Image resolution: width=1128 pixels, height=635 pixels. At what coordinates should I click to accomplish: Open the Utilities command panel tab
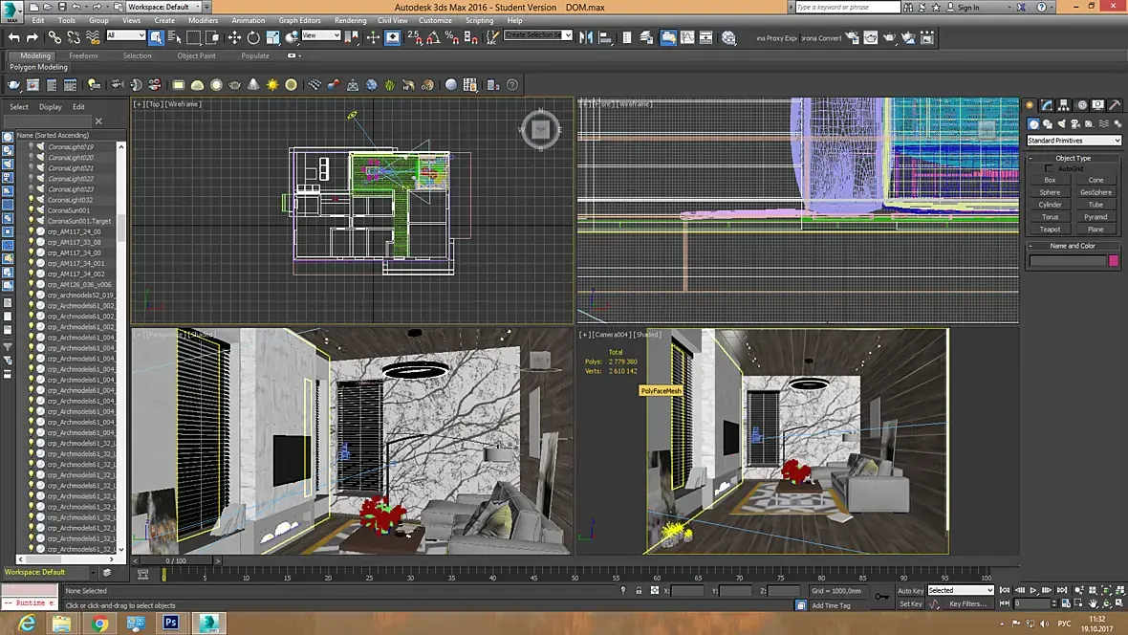[1116, 105]
